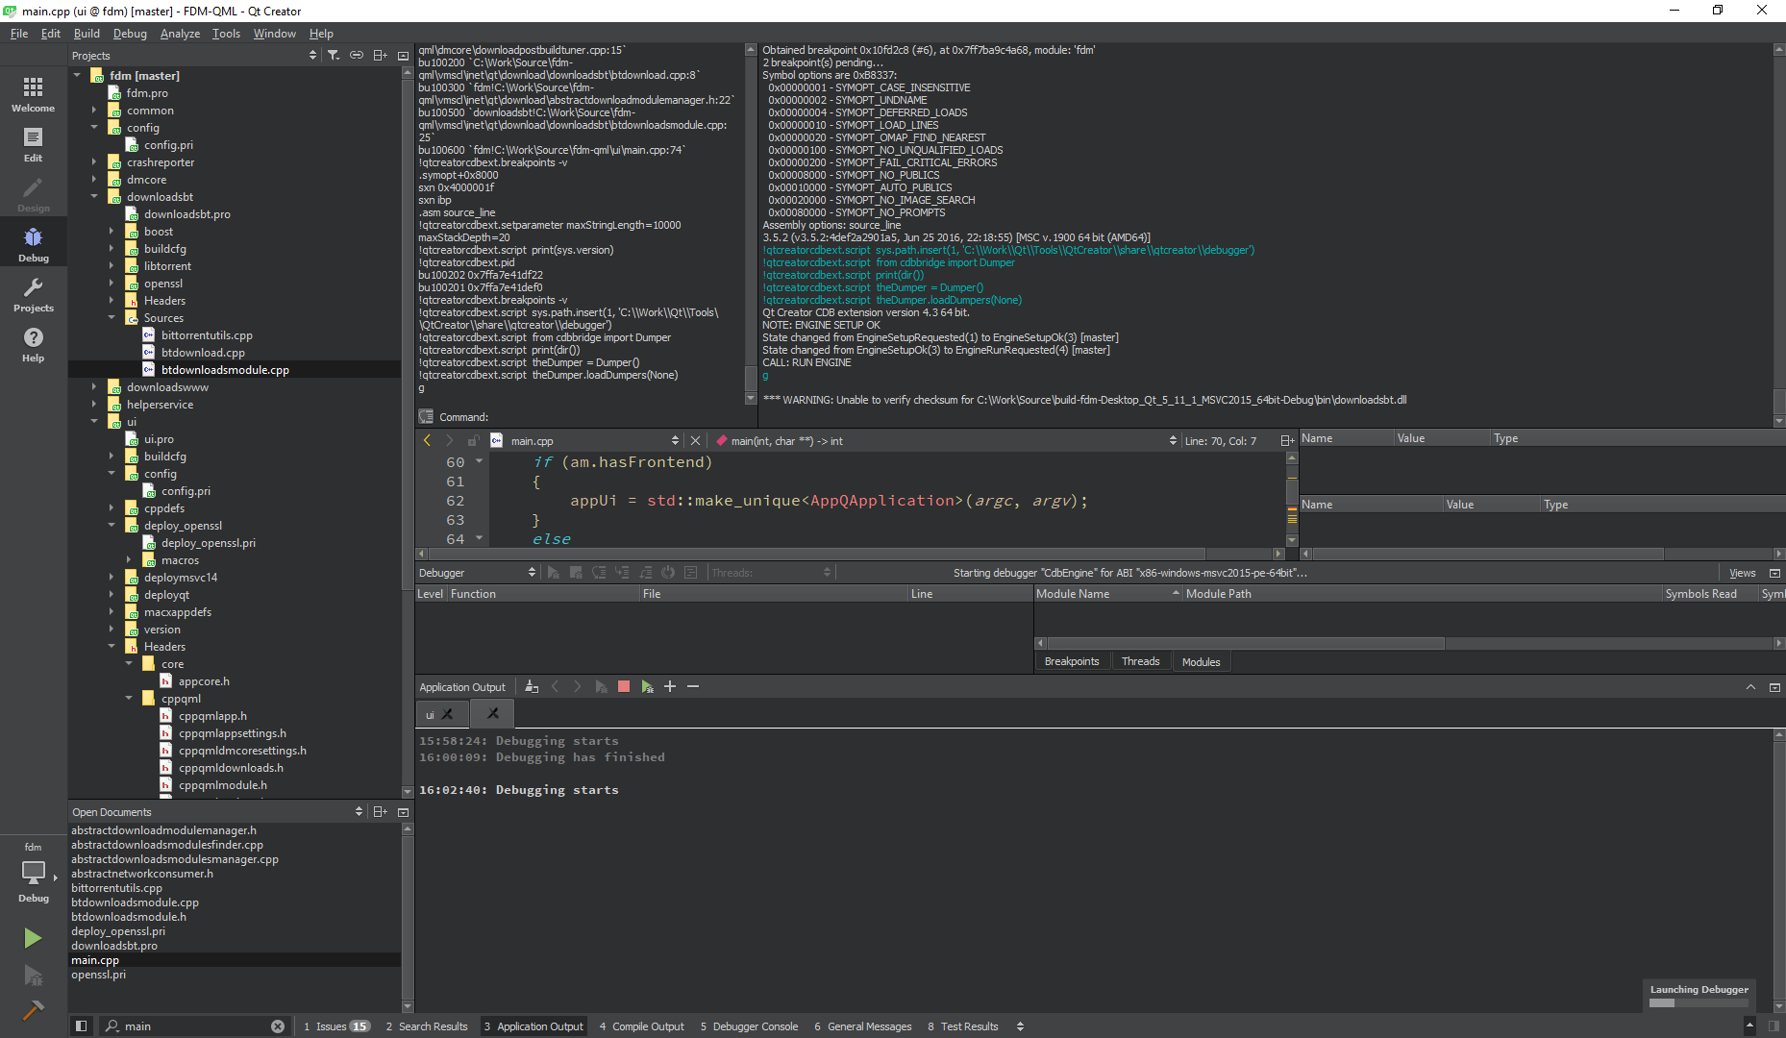The image size is (1786, 1038).
Task: Open the Analyze menu
Action: pos(180,33)
